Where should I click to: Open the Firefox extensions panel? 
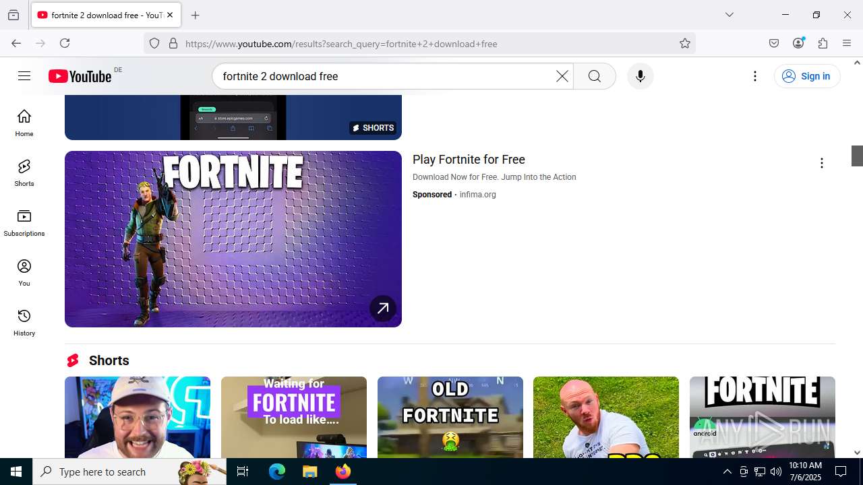pos(823,43)
